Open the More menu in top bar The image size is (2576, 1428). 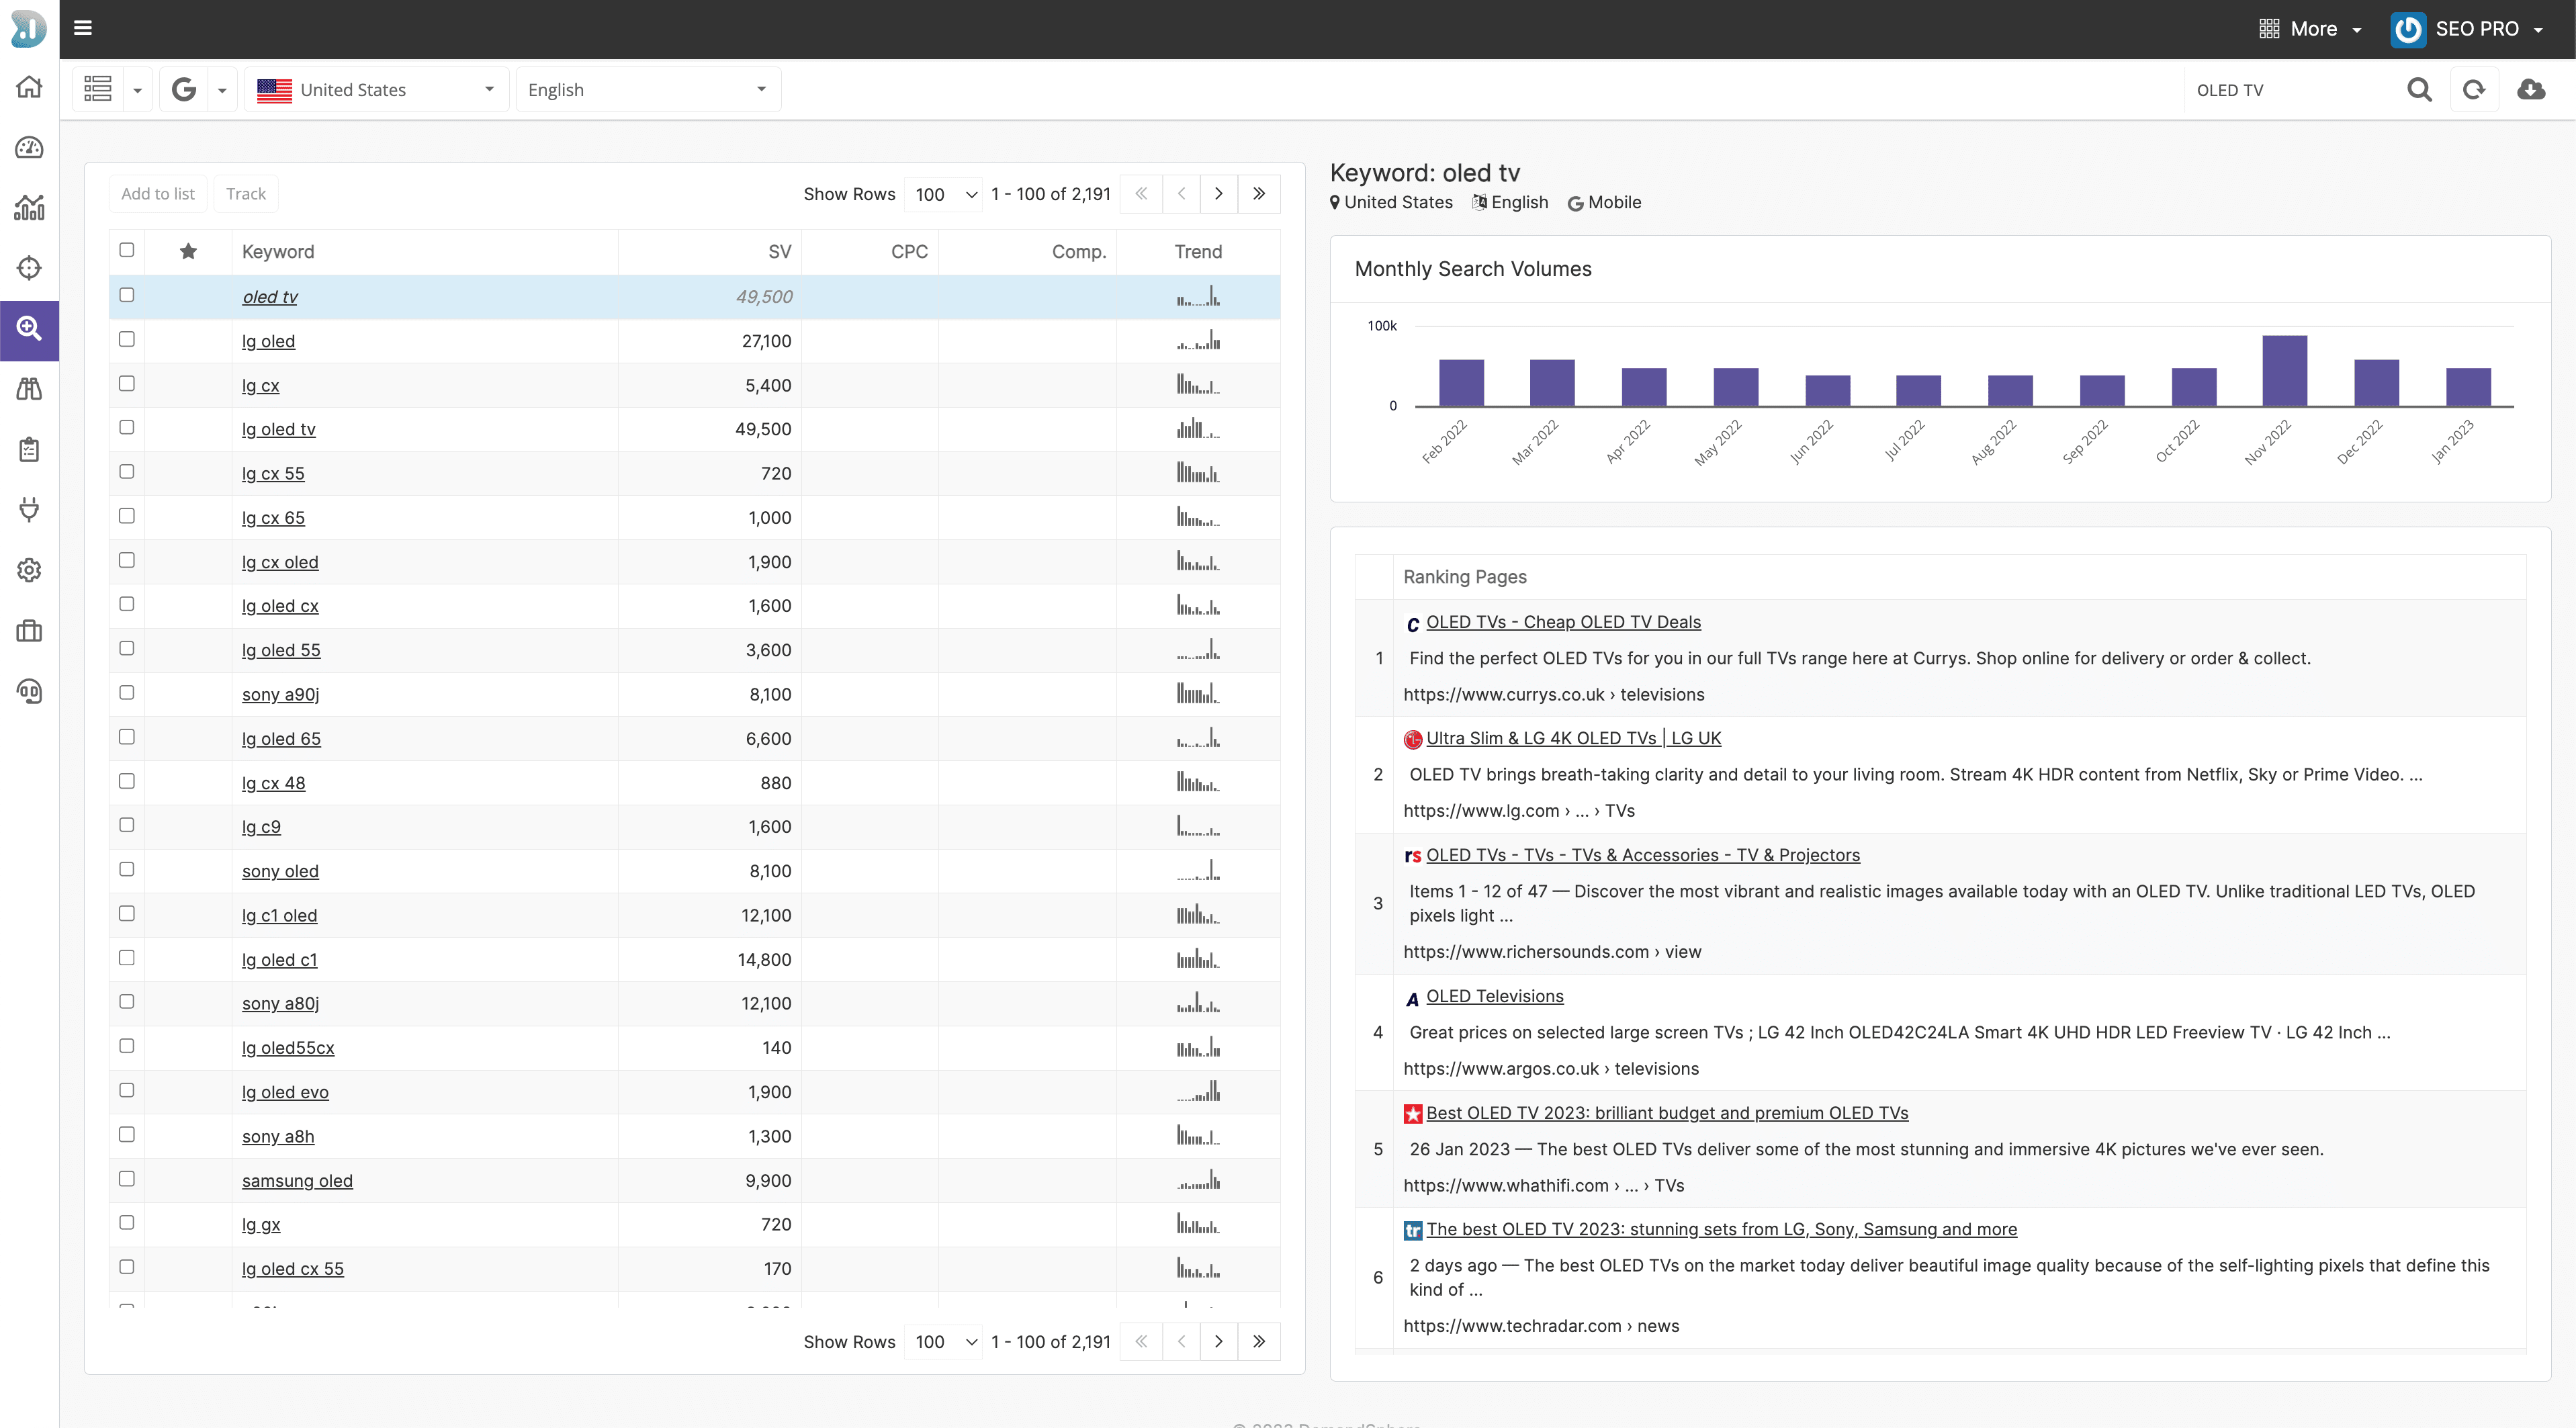point(2310,29)
